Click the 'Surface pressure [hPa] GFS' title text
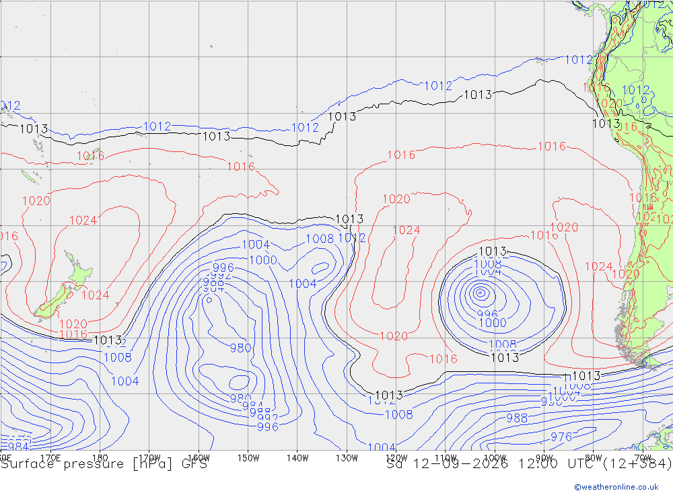673x493 pixels. coord(104,464)
